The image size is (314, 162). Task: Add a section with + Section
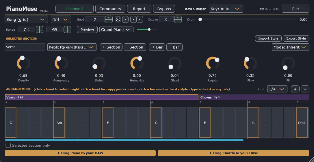(x=111, y=47)
